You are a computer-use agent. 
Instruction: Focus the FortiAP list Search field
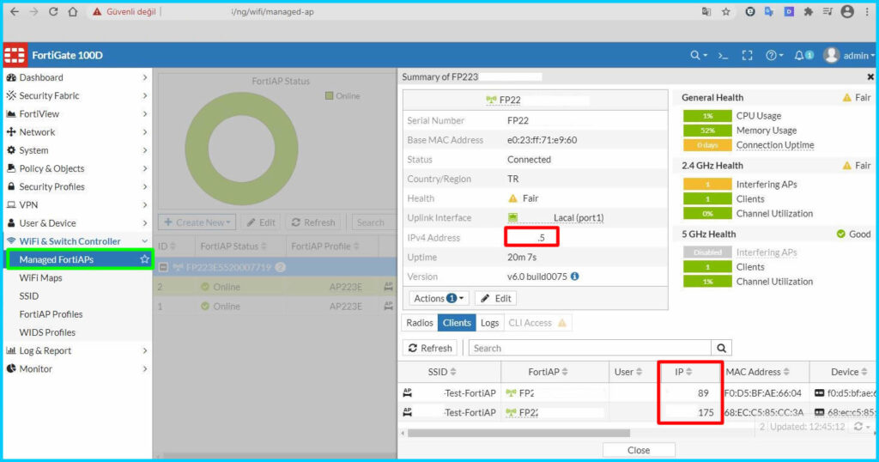pos(374,222)
